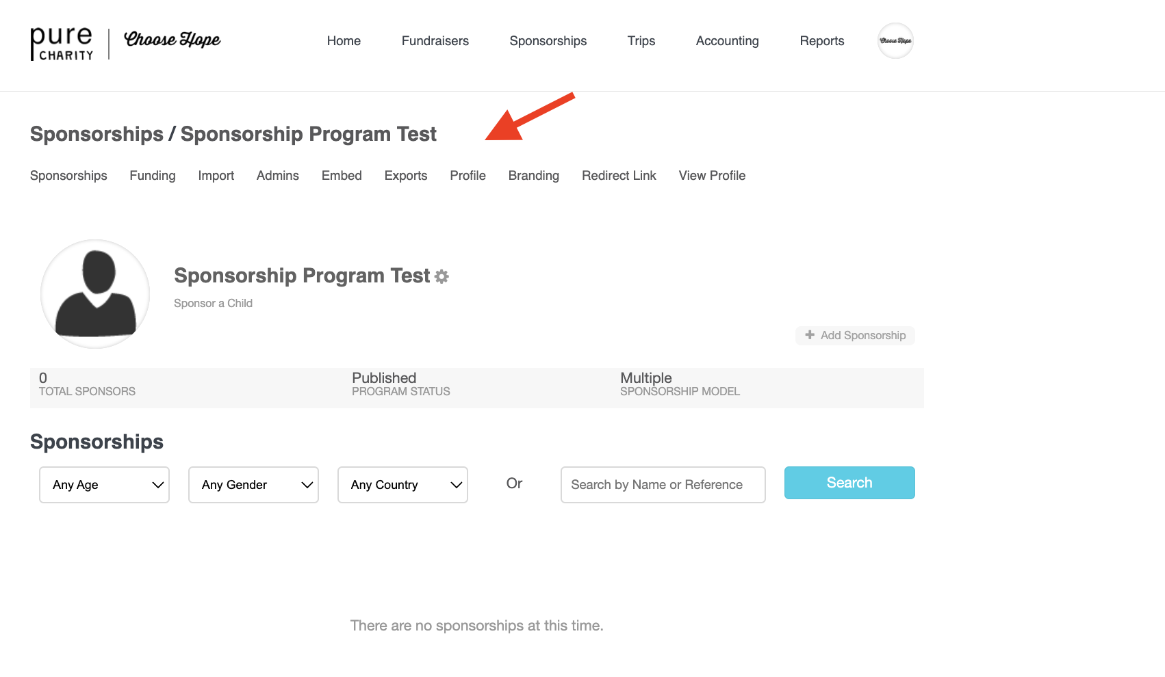Focus the Search by Name or Reference field
Viewport: 1165px width, 677px height.
coord(663,485)
